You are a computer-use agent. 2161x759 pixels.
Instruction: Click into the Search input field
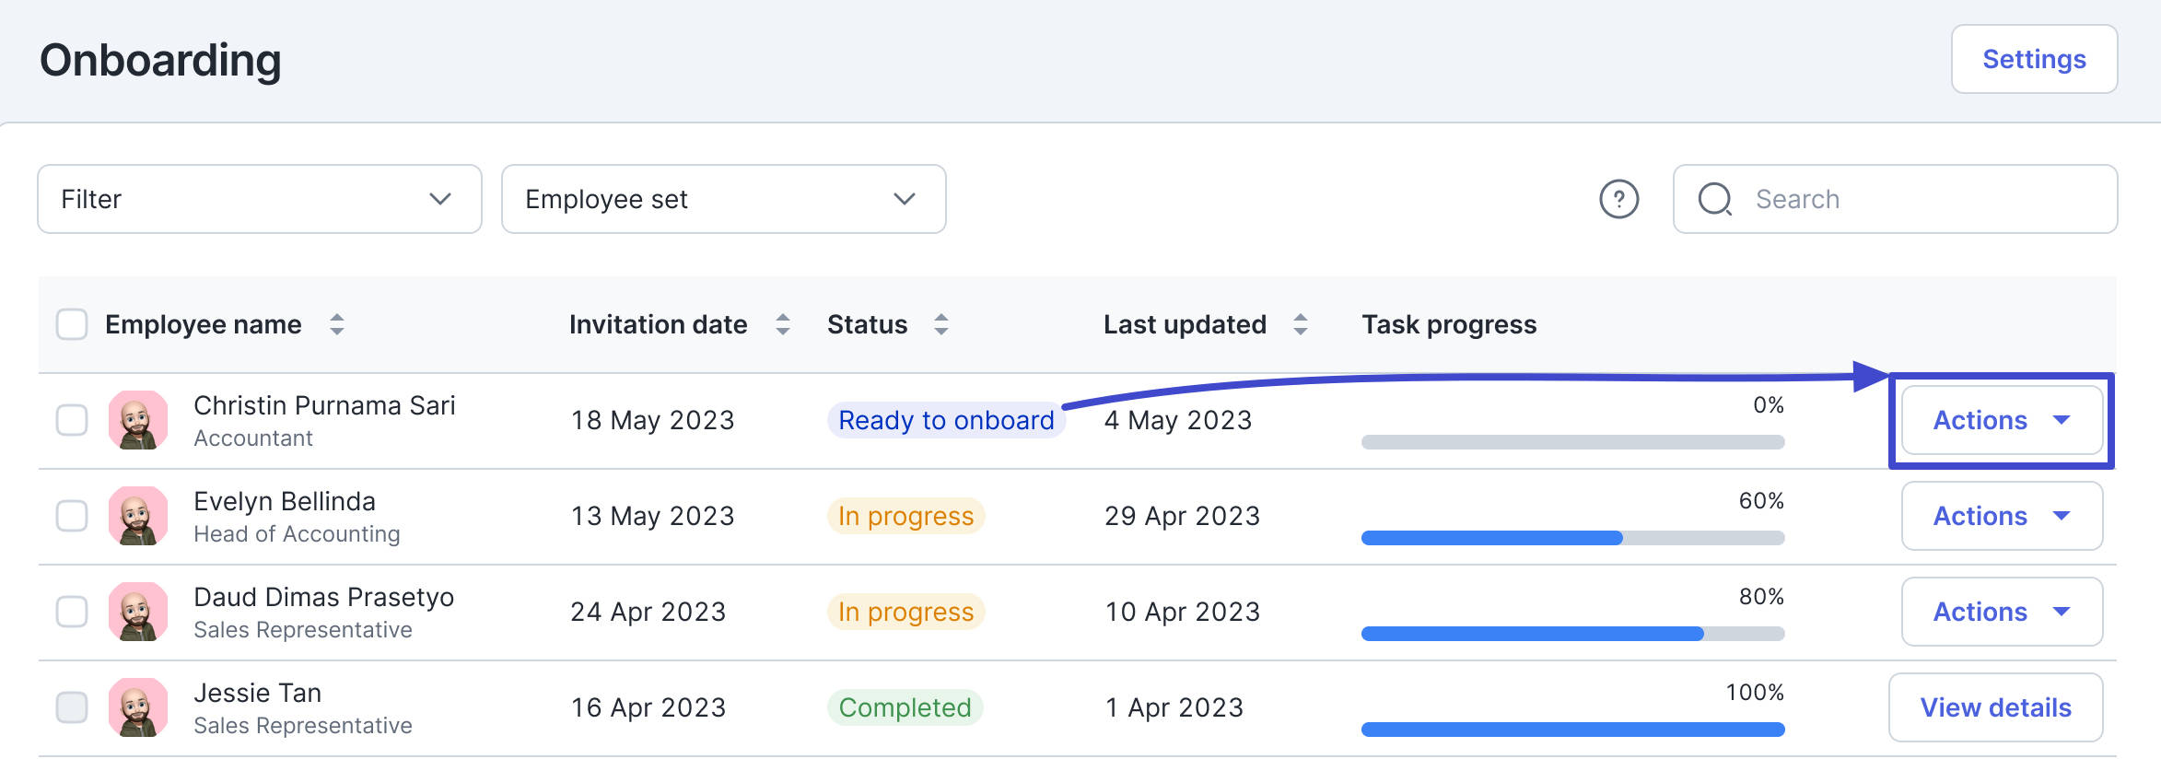point(1916,199)
